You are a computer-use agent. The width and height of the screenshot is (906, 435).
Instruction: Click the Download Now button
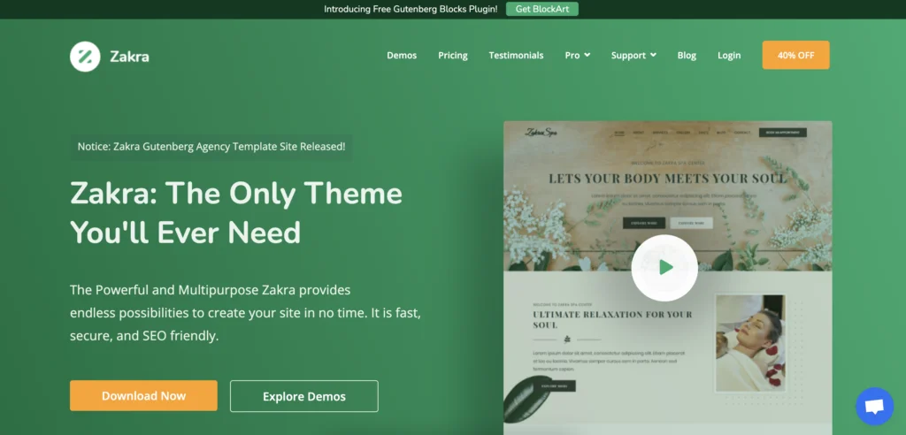pyautogui.click(x=143, y=396)
